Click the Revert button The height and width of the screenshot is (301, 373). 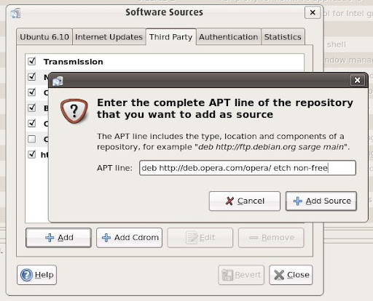point(241,275)
